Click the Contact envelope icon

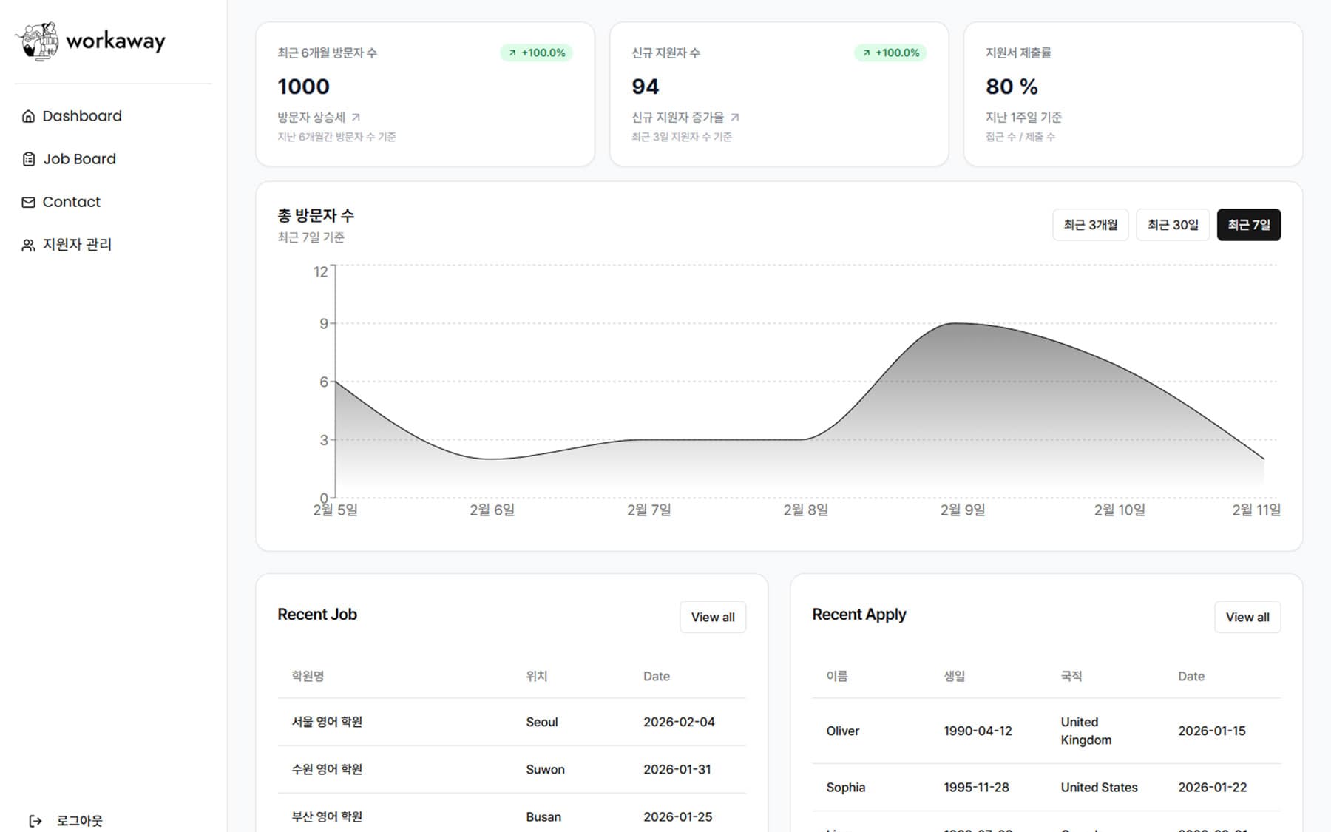click(x=28, y=202)
